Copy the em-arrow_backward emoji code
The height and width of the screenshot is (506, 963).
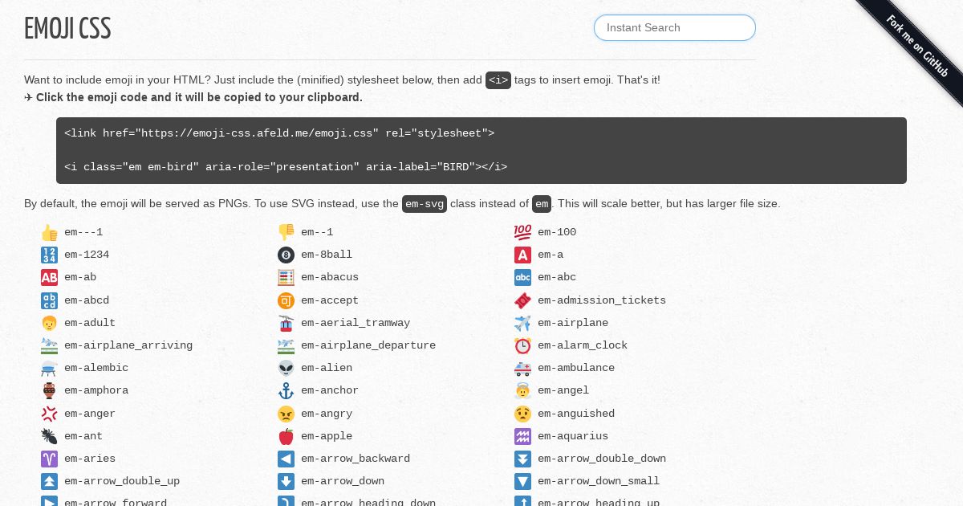tap(356, 459)
